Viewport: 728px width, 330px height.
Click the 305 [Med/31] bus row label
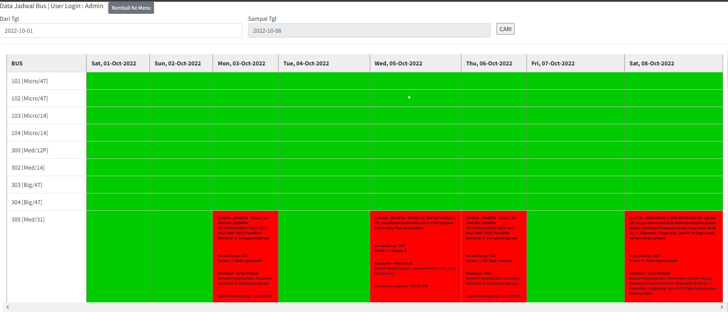(x=46, y=220)
